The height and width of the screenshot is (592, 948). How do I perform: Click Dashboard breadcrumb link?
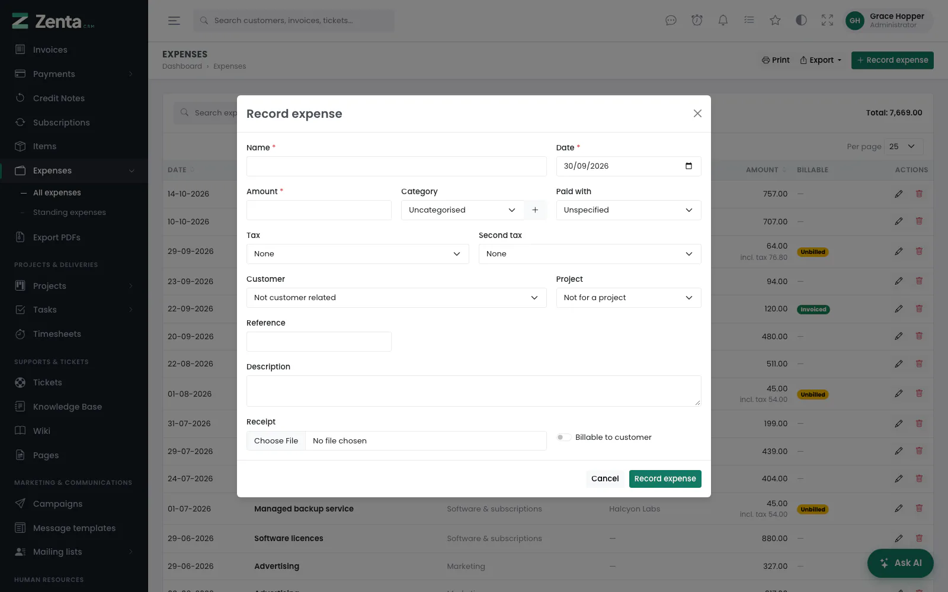182,66
